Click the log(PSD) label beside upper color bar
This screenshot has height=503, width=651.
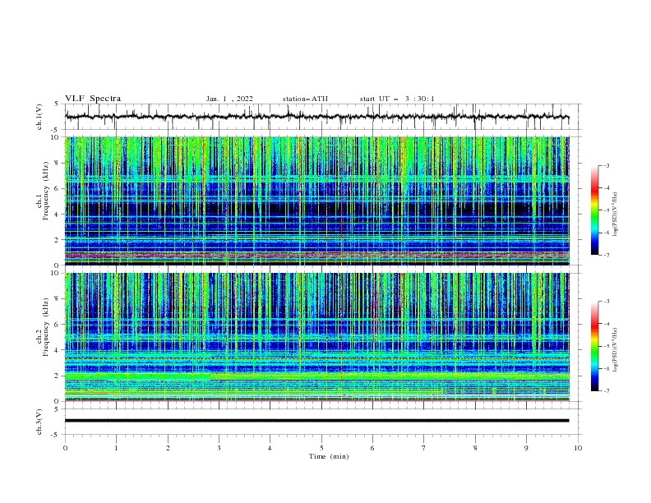point(615,215)
